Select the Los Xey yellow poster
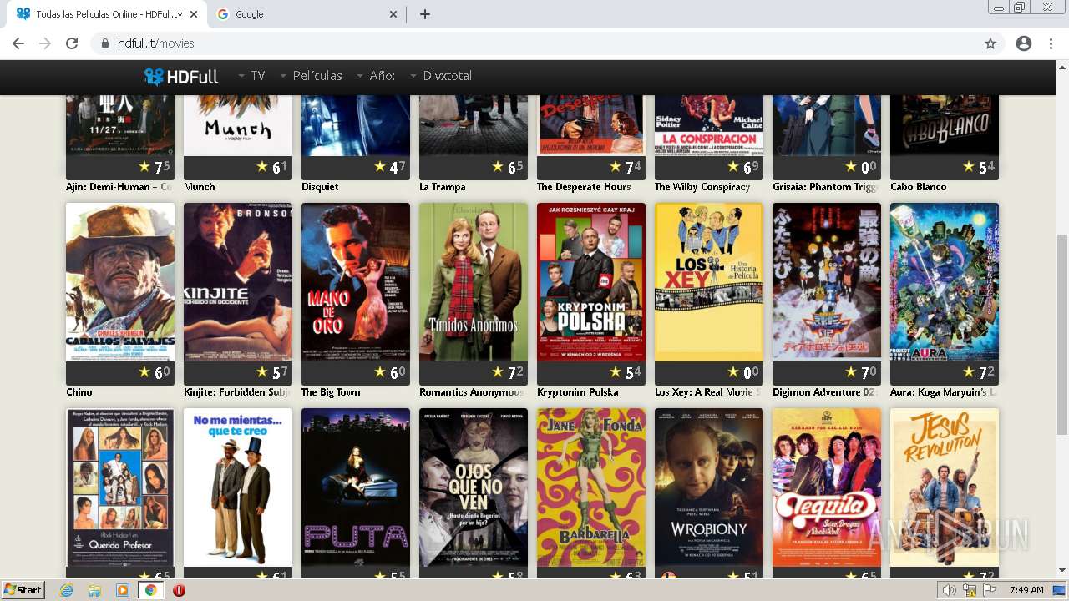This screenshot has width=1069, height=601. [x=709, y=282]
